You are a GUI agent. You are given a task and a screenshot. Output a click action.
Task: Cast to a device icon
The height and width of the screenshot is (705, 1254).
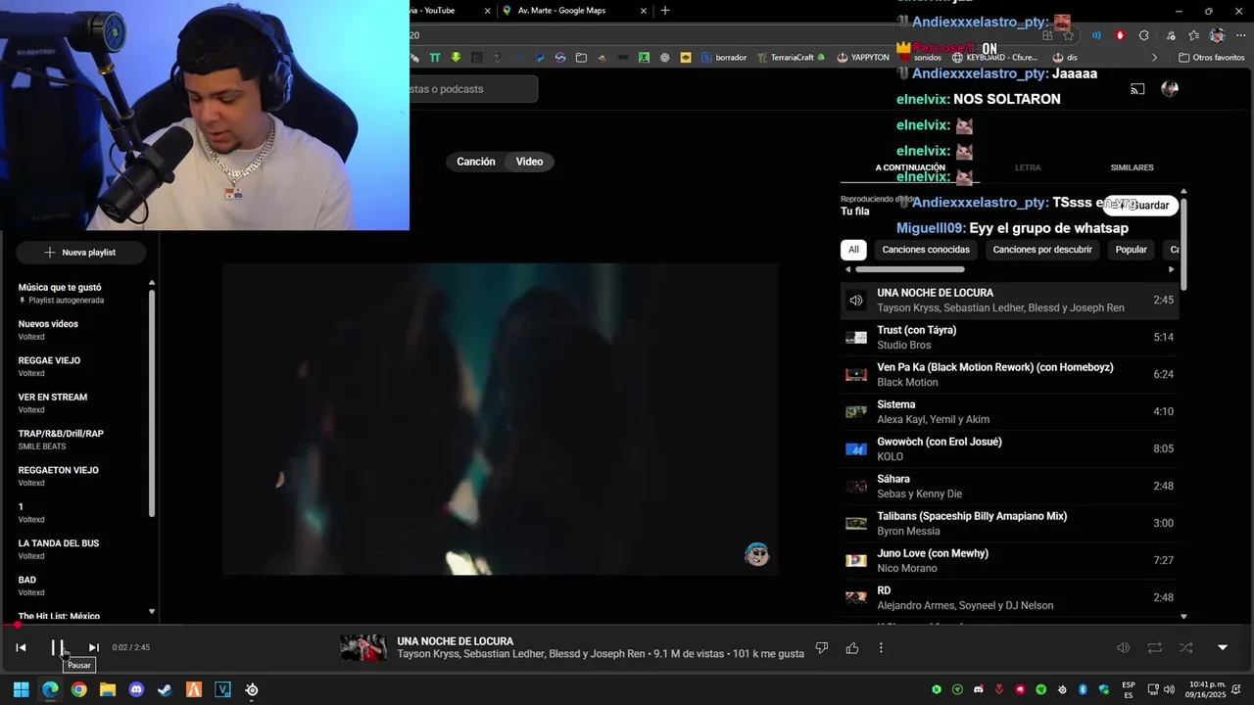tap(1137, 89)
